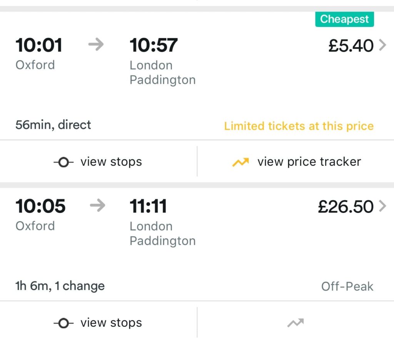Expand the £26.50 journey via its chevron

(383, 206)
